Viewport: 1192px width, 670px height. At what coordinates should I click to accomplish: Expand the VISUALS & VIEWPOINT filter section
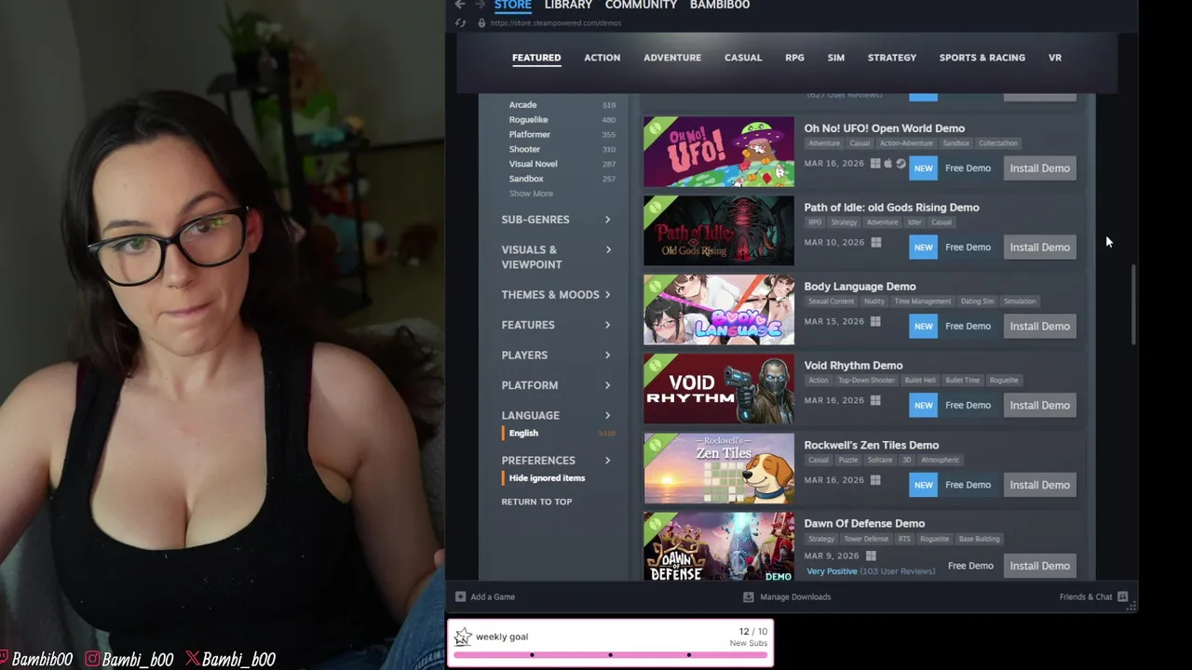[x=556, y=257]
